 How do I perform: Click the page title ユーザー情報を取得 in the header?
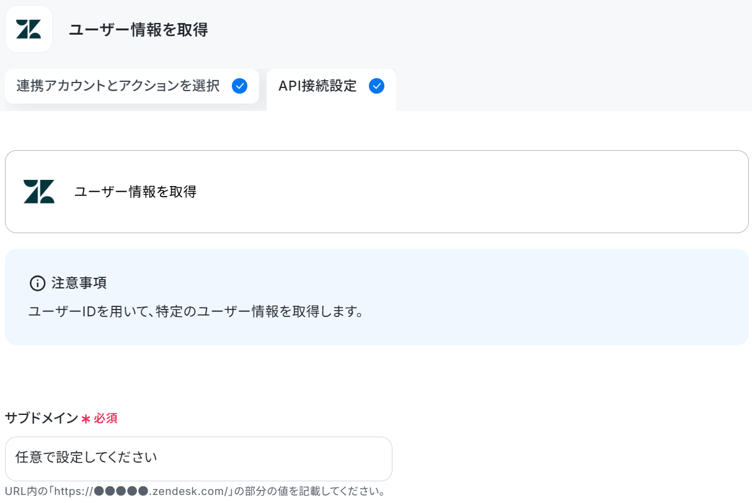click(x=138, y=29)
